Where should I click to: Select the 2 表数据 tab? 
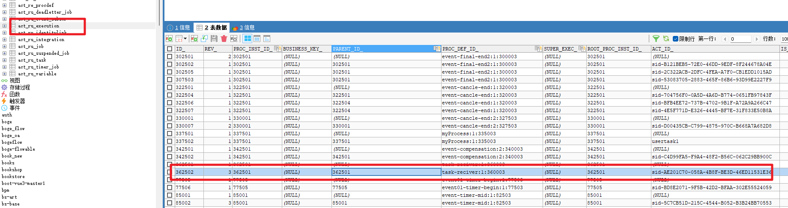(212, 27)
